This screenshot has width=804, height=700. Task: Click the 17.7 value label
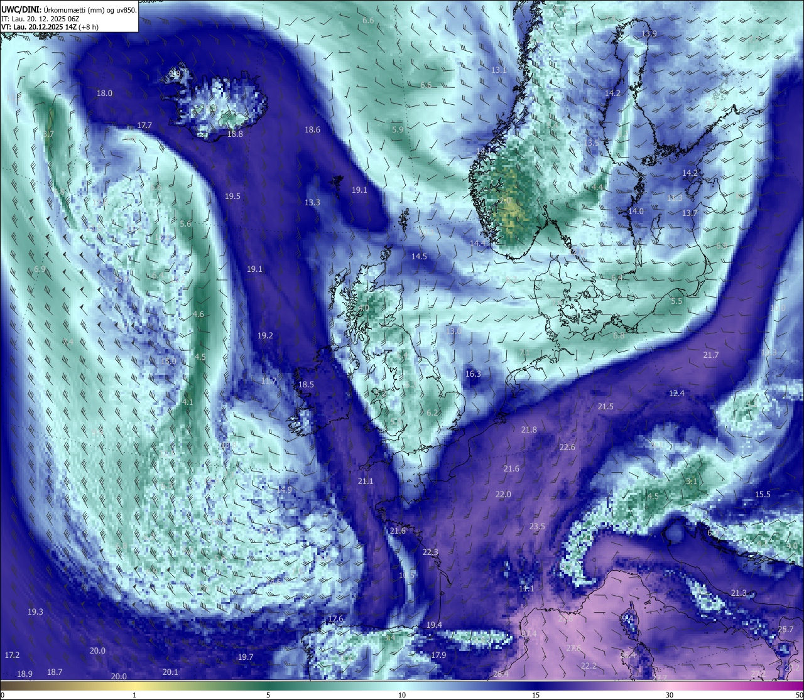(x=144, y=126)
